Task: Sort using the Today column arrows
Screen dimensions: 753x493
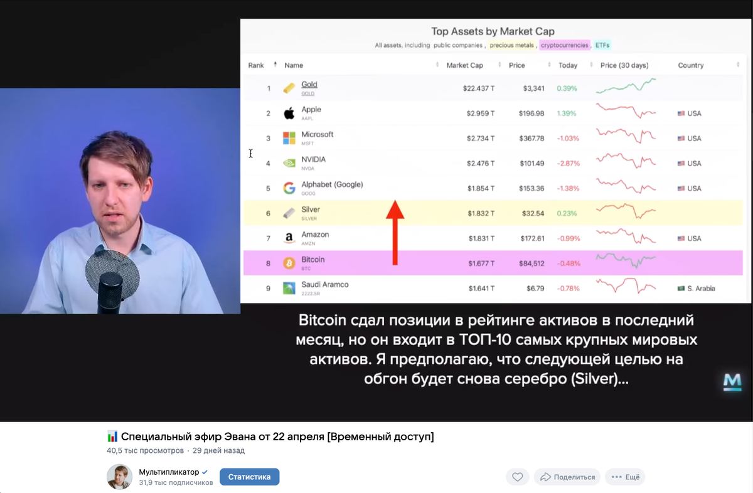Action: pos(590,65)
